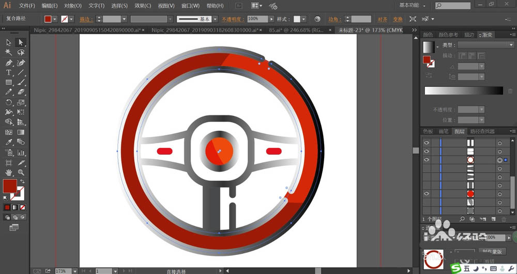Select the Zoom tool
The image size is (517, 274).
[x=21, y=173]
